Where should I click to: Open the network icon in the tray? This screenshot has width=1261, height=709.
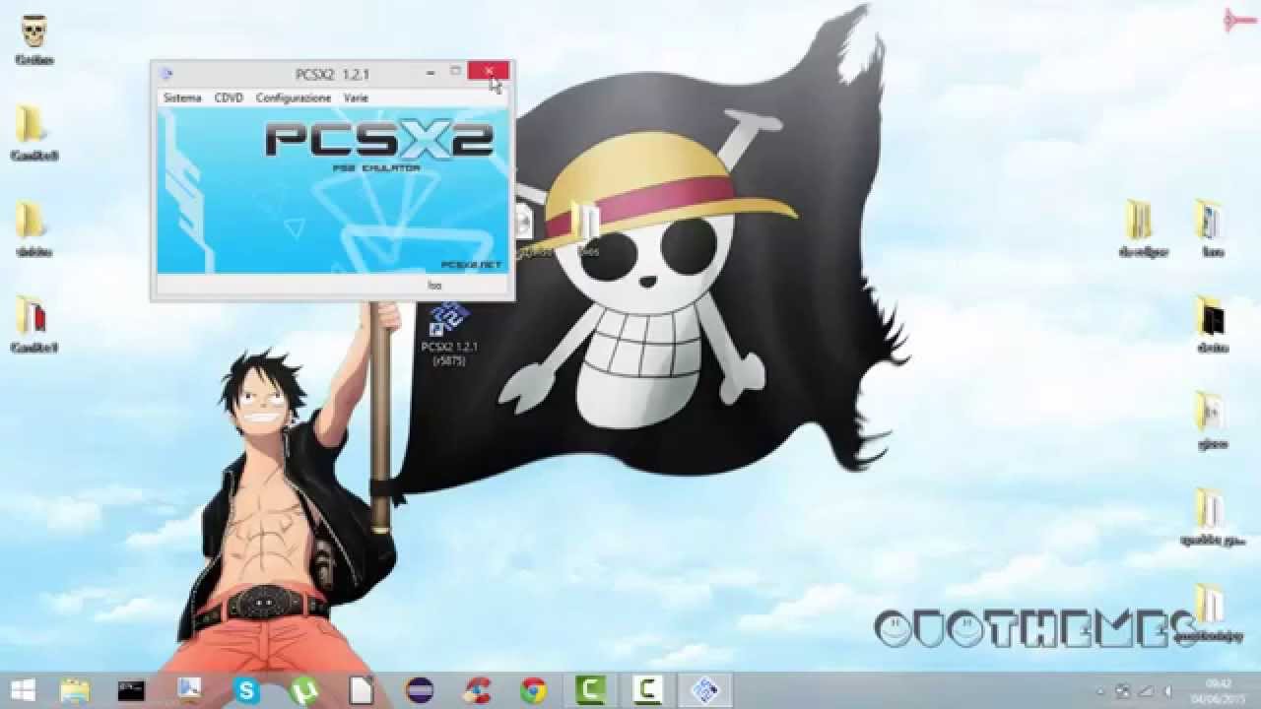1145,691
